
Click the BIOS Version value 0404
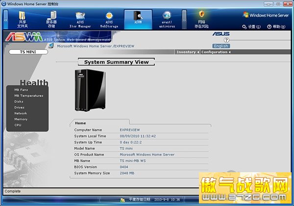tap(124, 167)
